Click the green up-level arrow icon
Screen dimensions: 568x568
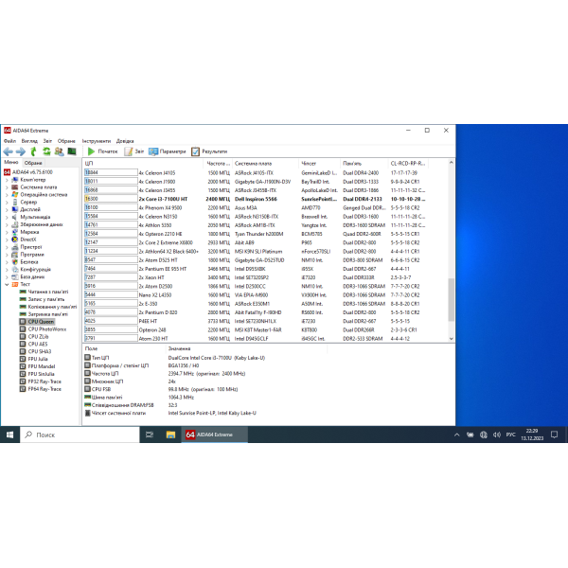coord(34,151)
